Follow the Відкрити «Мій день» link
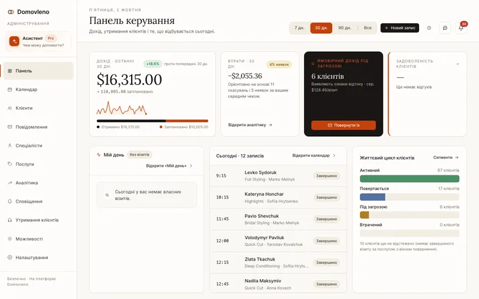Viewport: 479px width, 299px height. tap(169, 166)
